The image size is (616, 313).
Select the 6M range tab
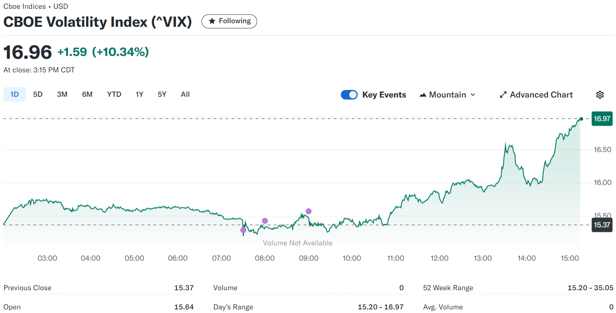pyautogui.click(x=87, y=94)
